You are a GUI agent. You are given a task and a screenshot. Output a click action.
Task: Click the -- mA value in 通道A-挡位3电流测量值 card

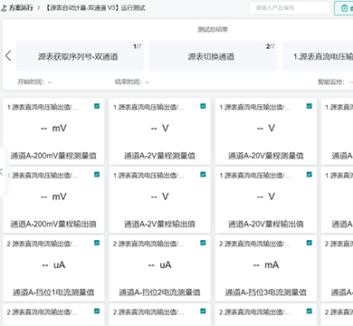266,264
